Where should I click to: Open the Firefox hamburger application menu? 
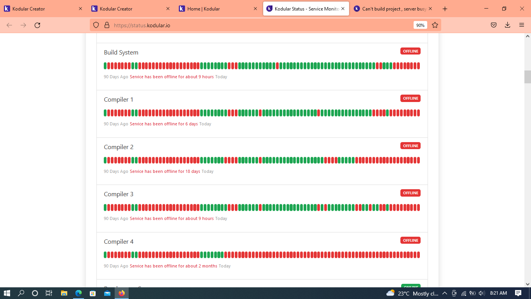[522, 25]
